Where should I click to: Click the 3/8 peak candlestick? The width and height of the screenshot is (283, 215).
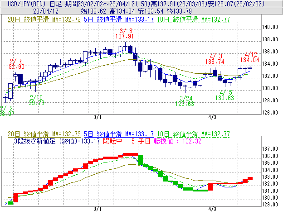tap(125, 47)
